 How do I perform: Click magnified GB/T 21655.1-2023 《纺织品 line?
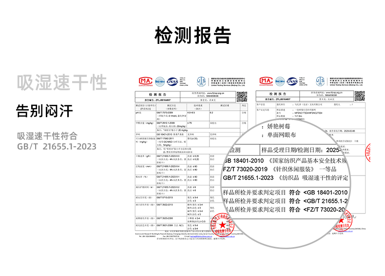point(286,177)
